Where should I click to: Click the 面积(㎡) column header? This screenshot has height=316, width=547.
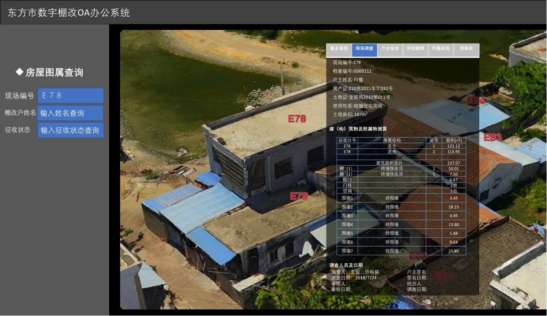click(454, 140)
